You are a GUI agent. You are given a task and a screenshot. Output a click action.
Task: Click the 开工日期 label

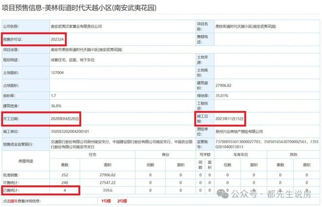coord(11,119)
